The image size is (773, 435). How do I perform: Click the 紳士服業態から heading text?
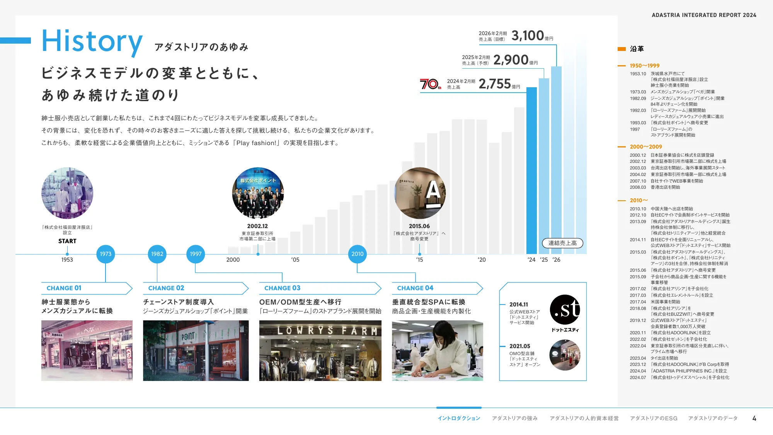pos(66,302)
